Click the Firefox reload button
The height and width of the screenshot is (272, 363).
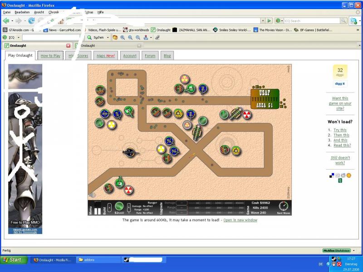[31, 21]
